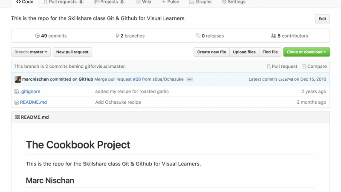This screenshot has height=192, width=341.
Task: Open the Code tab
Action: 25,2
